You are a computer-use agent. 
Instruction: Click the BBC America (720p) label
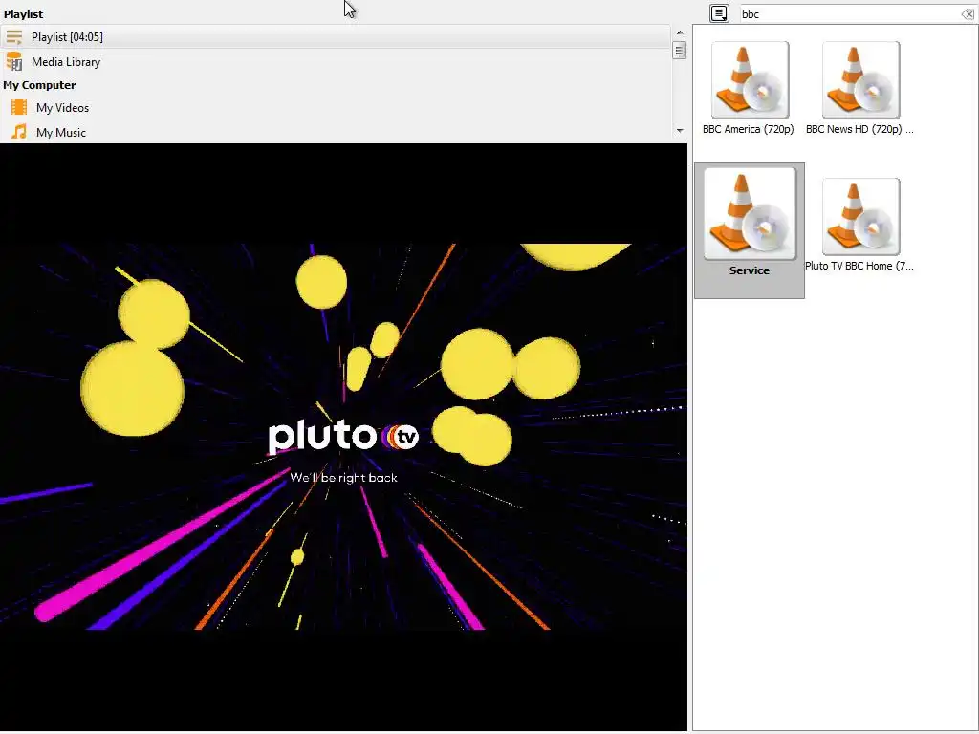coord(748,129)
